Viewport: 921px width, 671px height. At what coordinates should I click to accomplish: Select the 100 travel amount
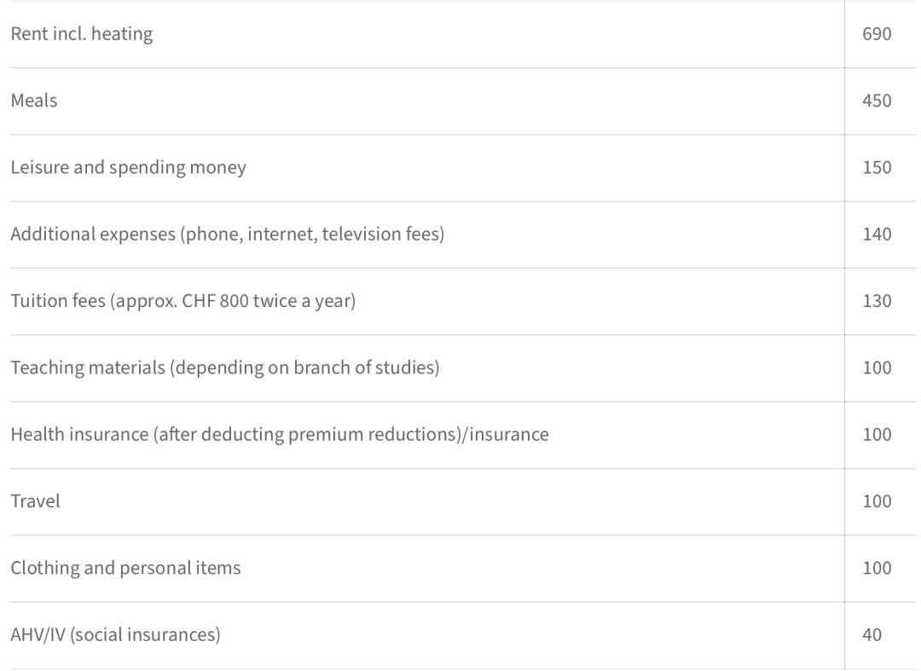point(877,501)
